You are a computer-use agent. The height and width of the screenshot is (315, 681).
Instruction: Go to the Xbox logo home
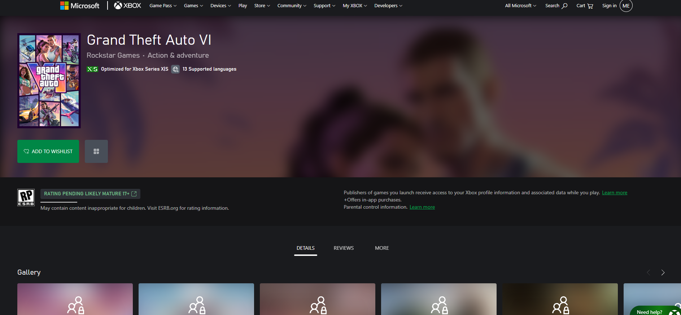127,6
